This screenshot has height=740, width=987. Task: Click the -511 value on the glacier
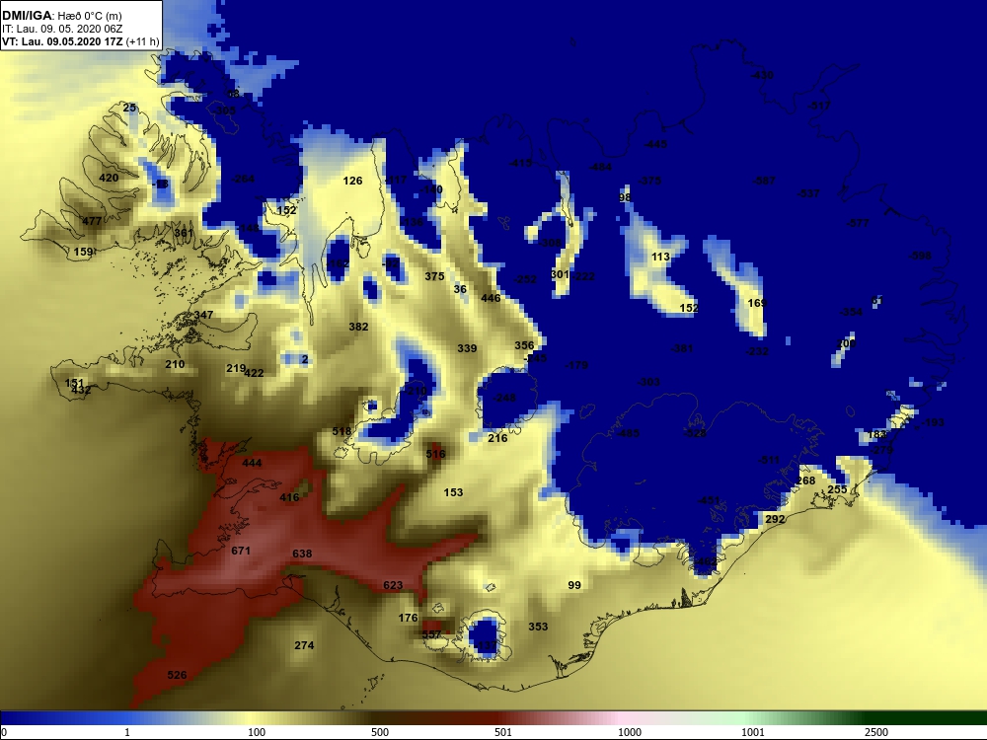tap(769, 461)
